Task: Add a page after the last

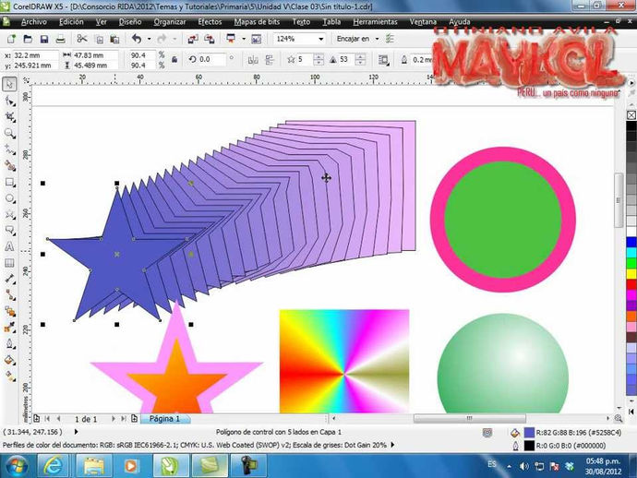Action: click(x=134, y=419)
